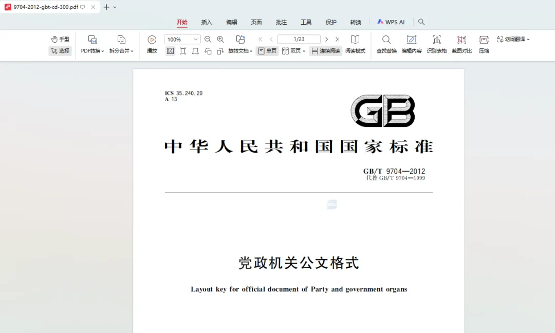This screenshot has width=555, height=333.
Task: Select the Hand tool (手型)
Action: 60,39
